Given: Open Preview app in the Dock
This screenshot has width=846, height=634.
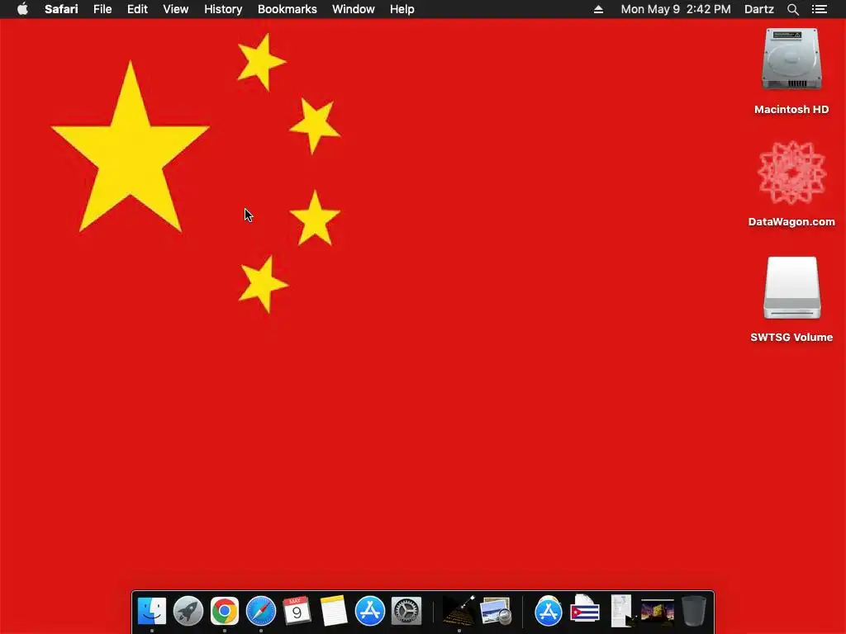Looking at the screenshot, I should click(x=496, y=612).
